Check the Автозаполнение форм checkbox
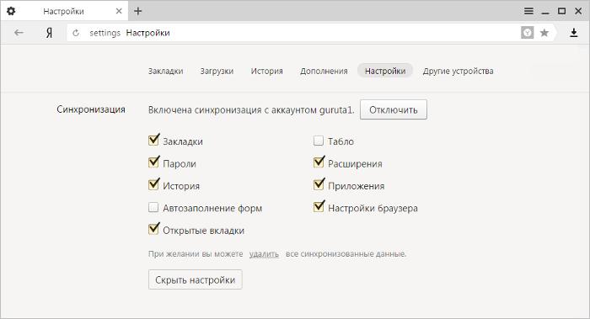 [153, 207]
